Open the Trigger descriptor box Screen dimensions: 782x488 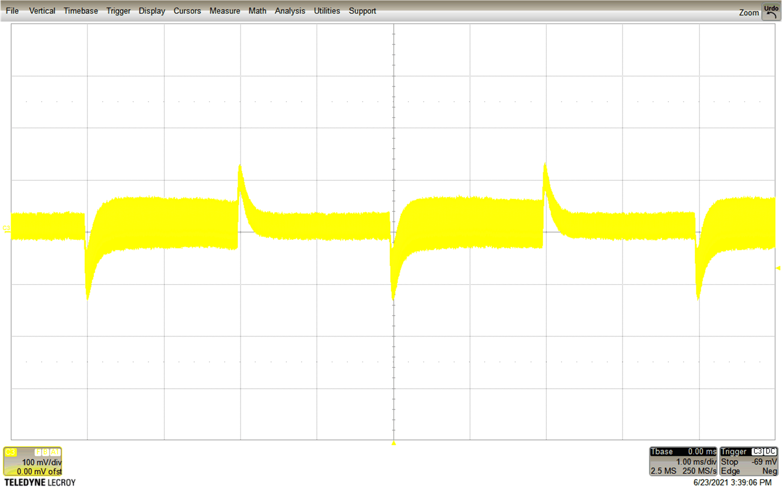(749, 461)
